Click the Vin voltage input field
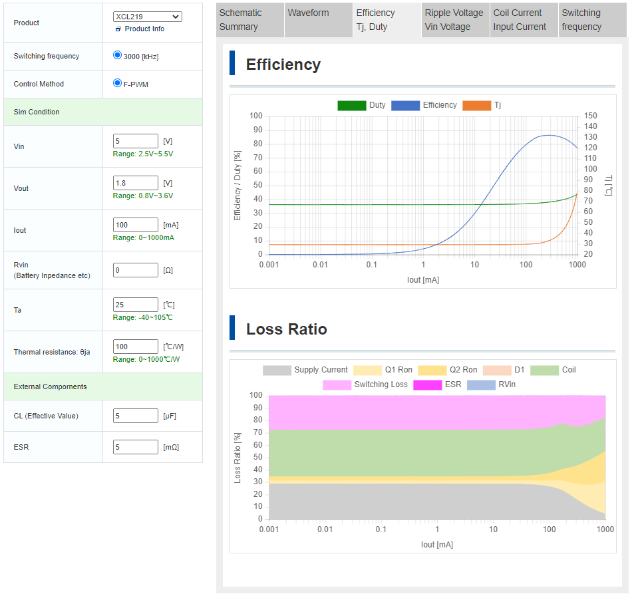Image resolution: width=636 pixels, height=596 pixels. (136, 141)
